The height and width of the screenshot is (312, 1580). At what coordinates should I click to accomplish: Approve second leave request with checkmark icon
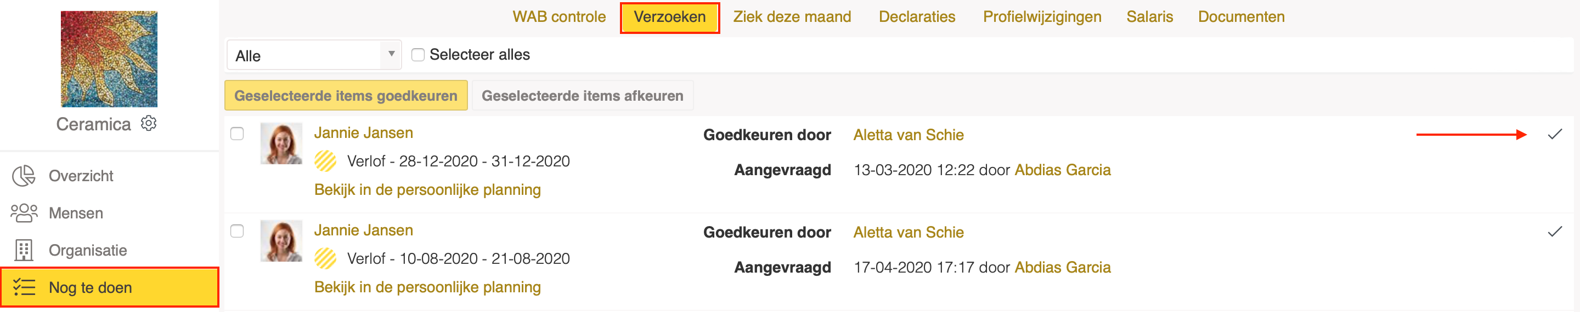1554,232
